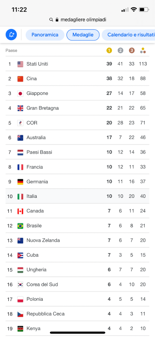Select the Corea del Sud entry
155x337 pixels.
pyautogui.click(x=77, y=285)
